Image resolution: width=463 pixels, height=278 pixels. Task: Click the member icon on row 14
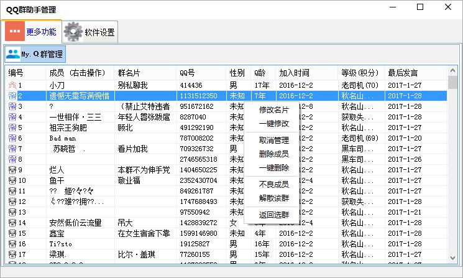click(12, 223)
